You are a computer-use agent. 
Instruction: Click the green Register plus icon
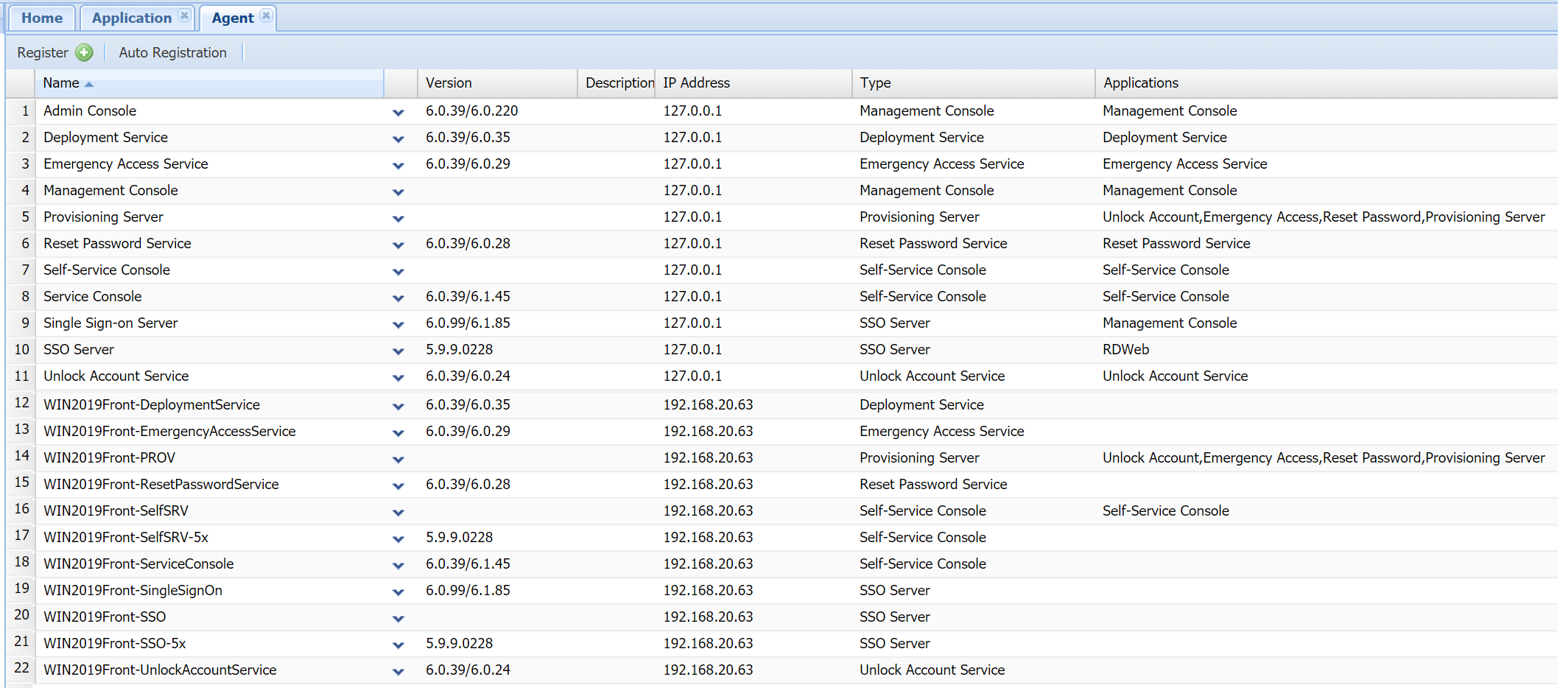click(85, 52)
